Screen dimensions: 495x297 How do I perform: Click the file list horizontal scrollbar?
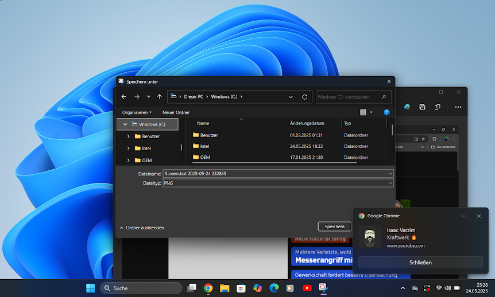[274, 163]
